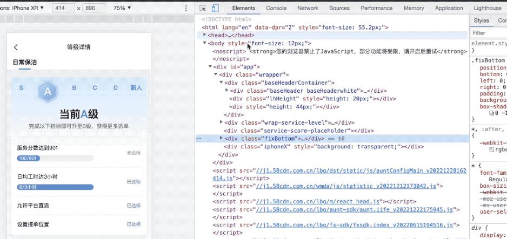This screenshot has width=507, height=239.
Task: Open the Application tab
Action: pos(449,8)
